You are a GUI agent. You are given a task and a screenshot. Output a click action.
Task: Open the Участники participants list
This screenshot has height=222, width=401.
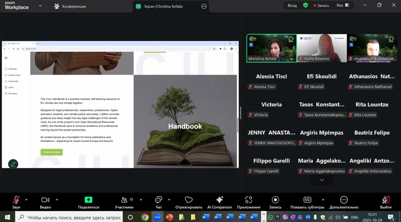click(124, 200)
